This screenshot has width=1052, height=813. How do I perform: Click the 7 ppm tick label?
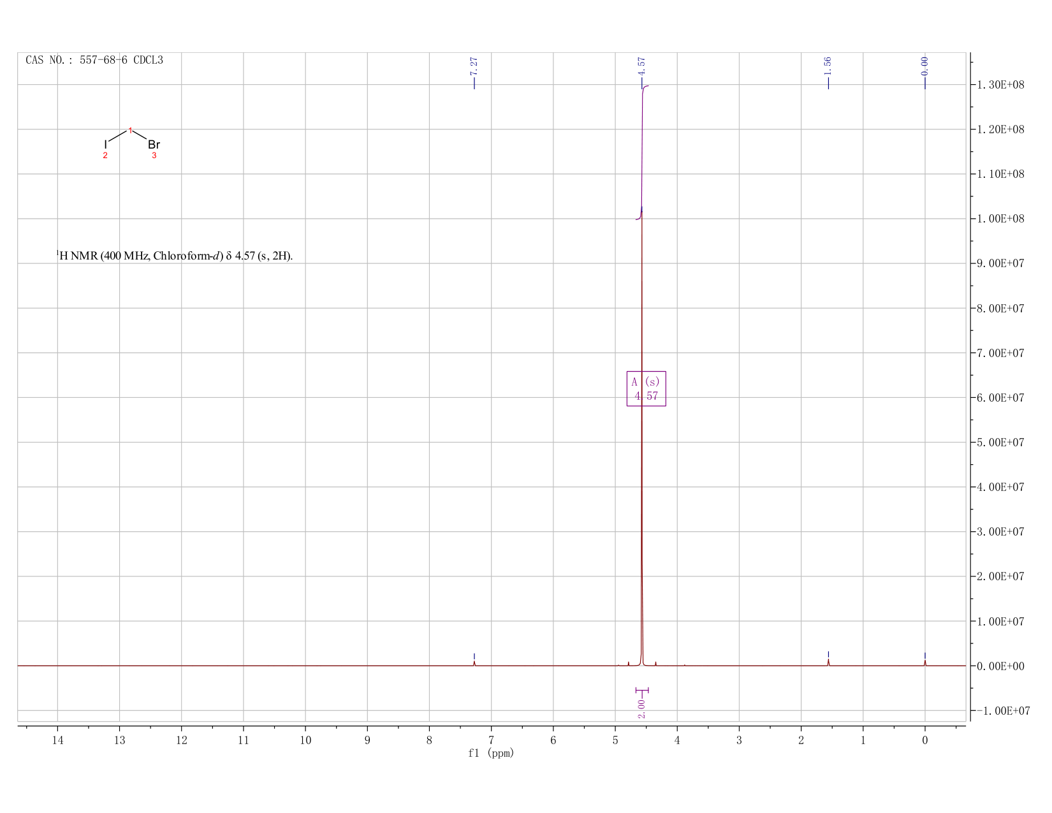(x=491, y=740)
